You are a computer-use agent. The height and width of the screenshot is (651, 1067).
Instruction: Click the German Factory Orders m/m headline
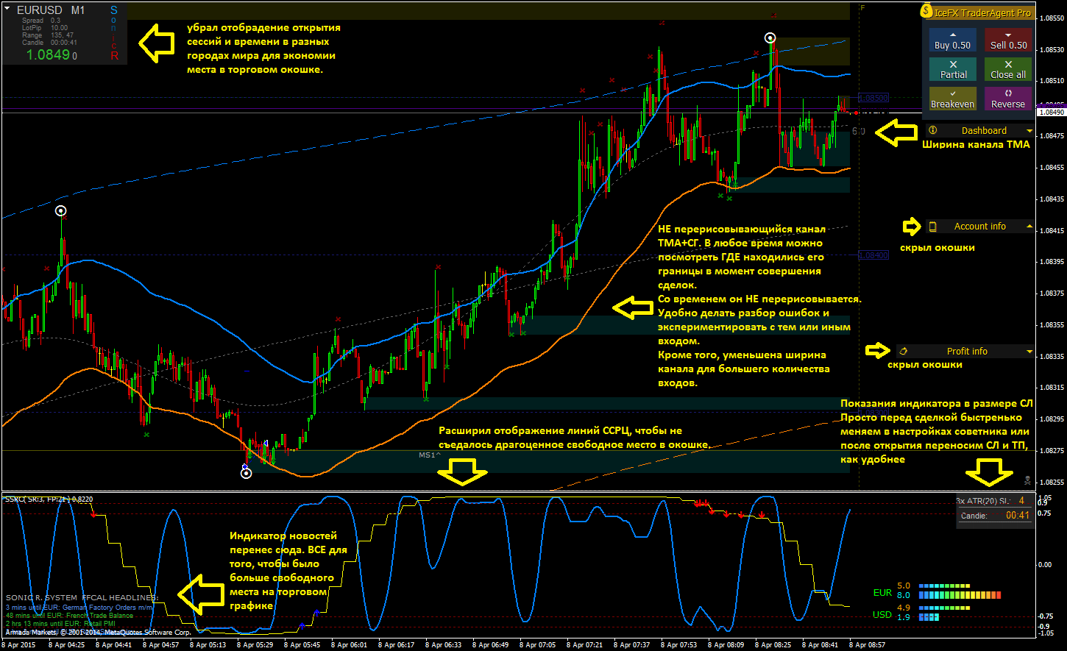click(79, 607)
